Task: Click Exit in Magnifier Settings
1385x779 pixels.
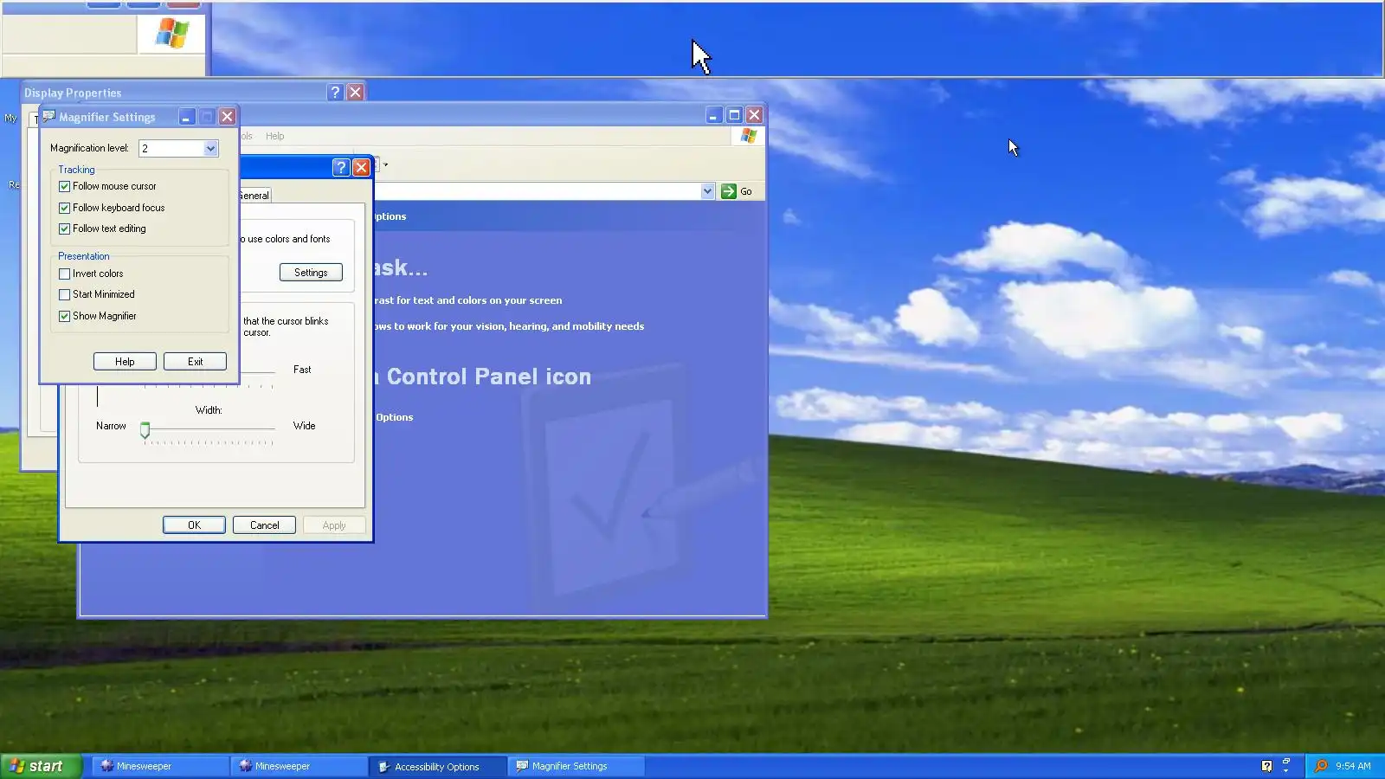Action: coord(195,362)
